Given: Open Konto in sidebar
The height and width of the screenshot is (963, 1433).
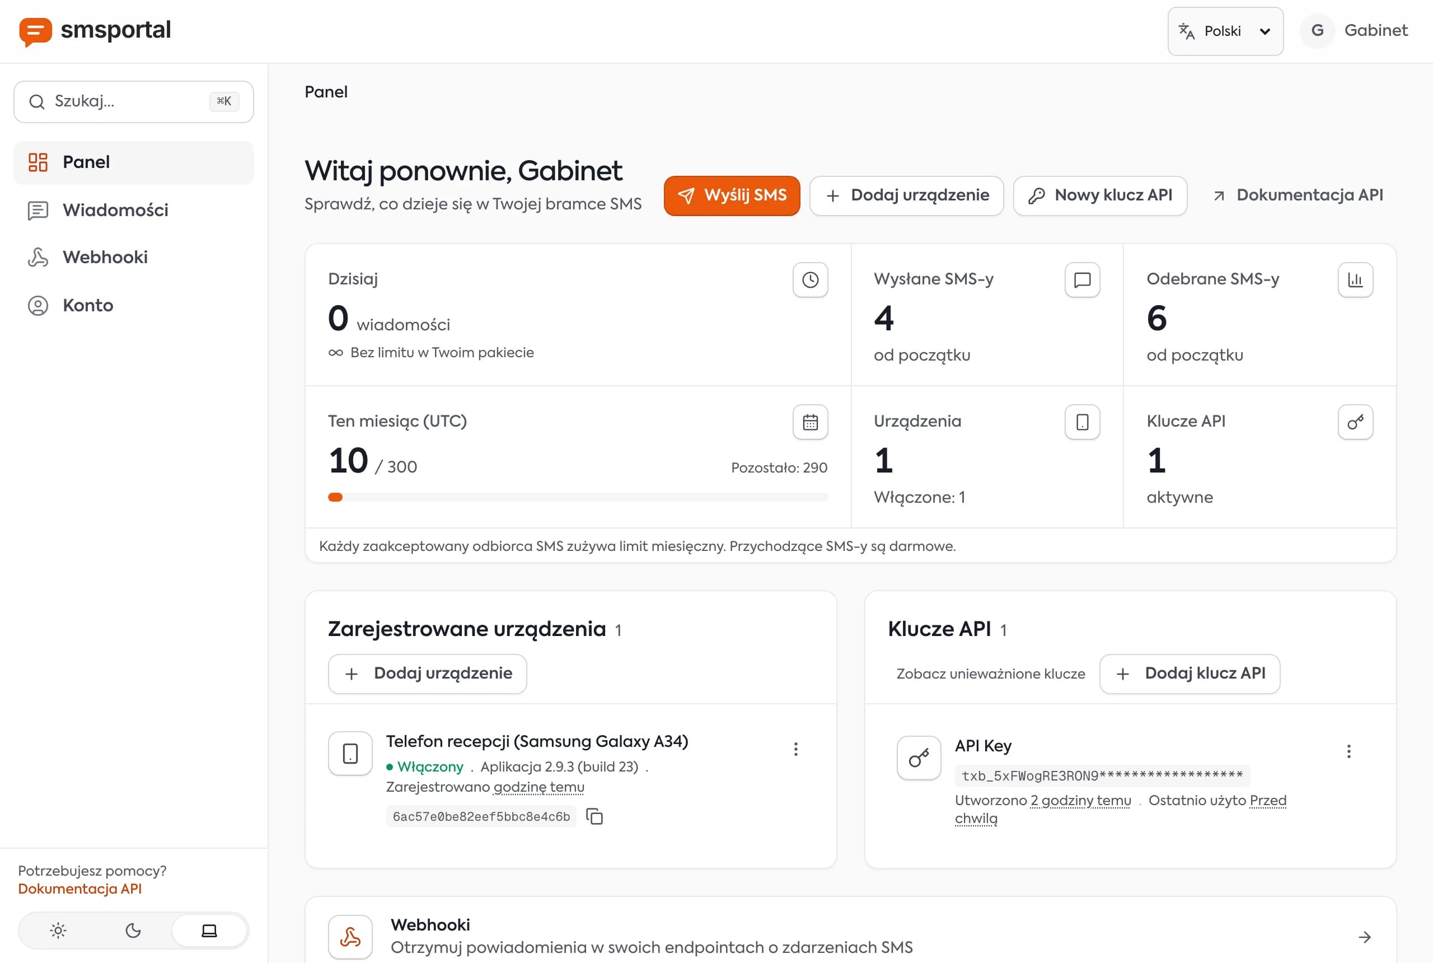Looking at the screenshot, I should pyautogui.click(x=133, y=305).
